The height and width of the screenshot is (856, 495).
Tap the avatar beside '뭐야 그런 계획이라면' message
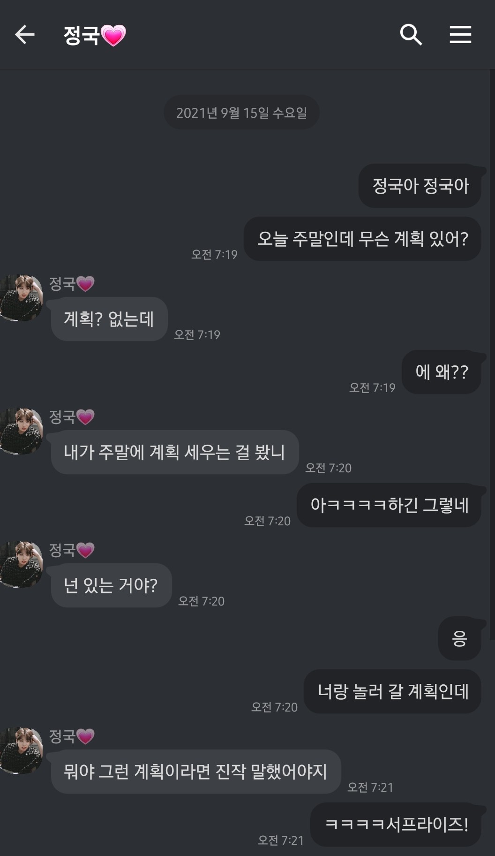coord(22,751)
